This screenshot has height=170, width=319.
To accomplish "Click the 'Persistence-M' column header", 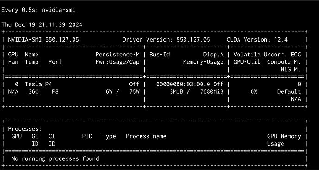I will pos(117,55).
